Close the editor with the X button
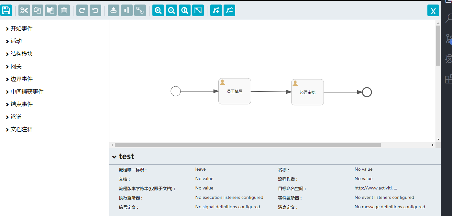Screen dimensions: 452x216 pyautogui.click(x=433, y=11)
